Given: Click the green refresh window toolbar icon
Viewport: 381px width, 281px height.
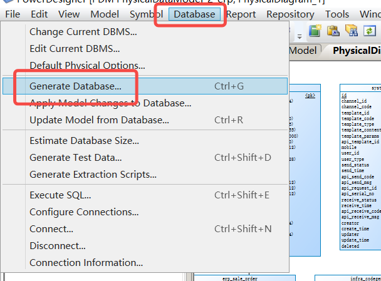Looking at the screenshot, I should click(370, 31).
